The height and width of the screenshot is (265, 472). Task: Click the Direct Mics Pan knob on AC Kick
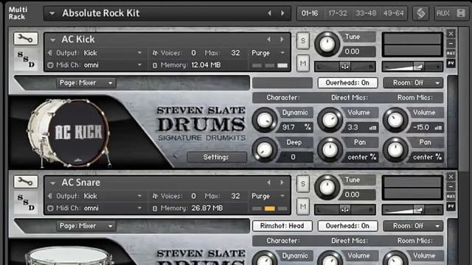click(x=330, y=149)
